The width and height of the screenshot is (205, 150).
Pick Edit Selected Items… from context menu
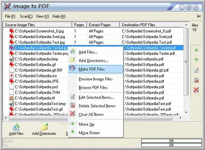pos(96,97)
